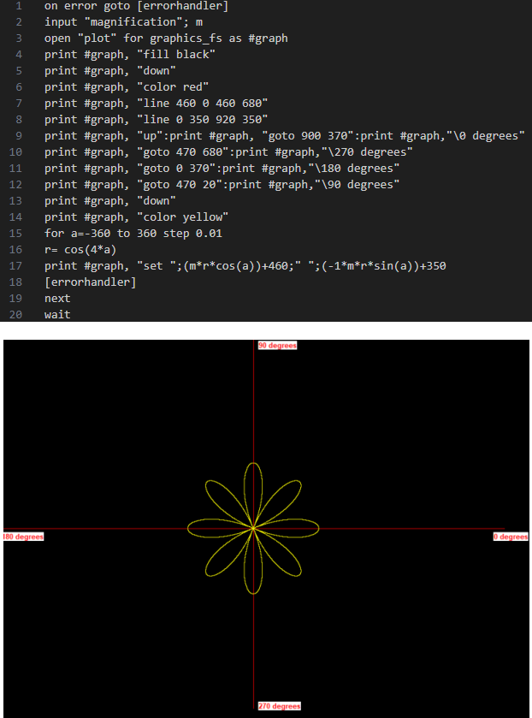Screen dimensions: 532x718
Task: Click the "180 degrees" graph label
Action: pyautogui.click(x=23, y=537)
